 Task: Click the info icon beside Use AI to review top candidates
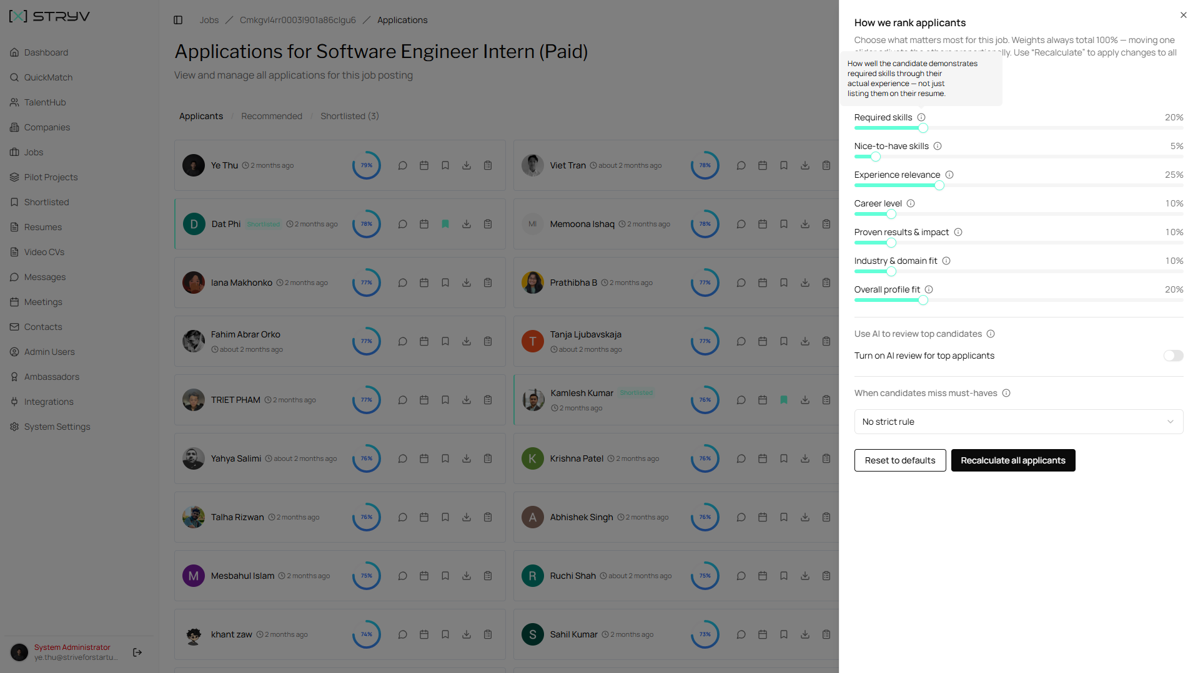pyautogui.click(x=991, y=334)
